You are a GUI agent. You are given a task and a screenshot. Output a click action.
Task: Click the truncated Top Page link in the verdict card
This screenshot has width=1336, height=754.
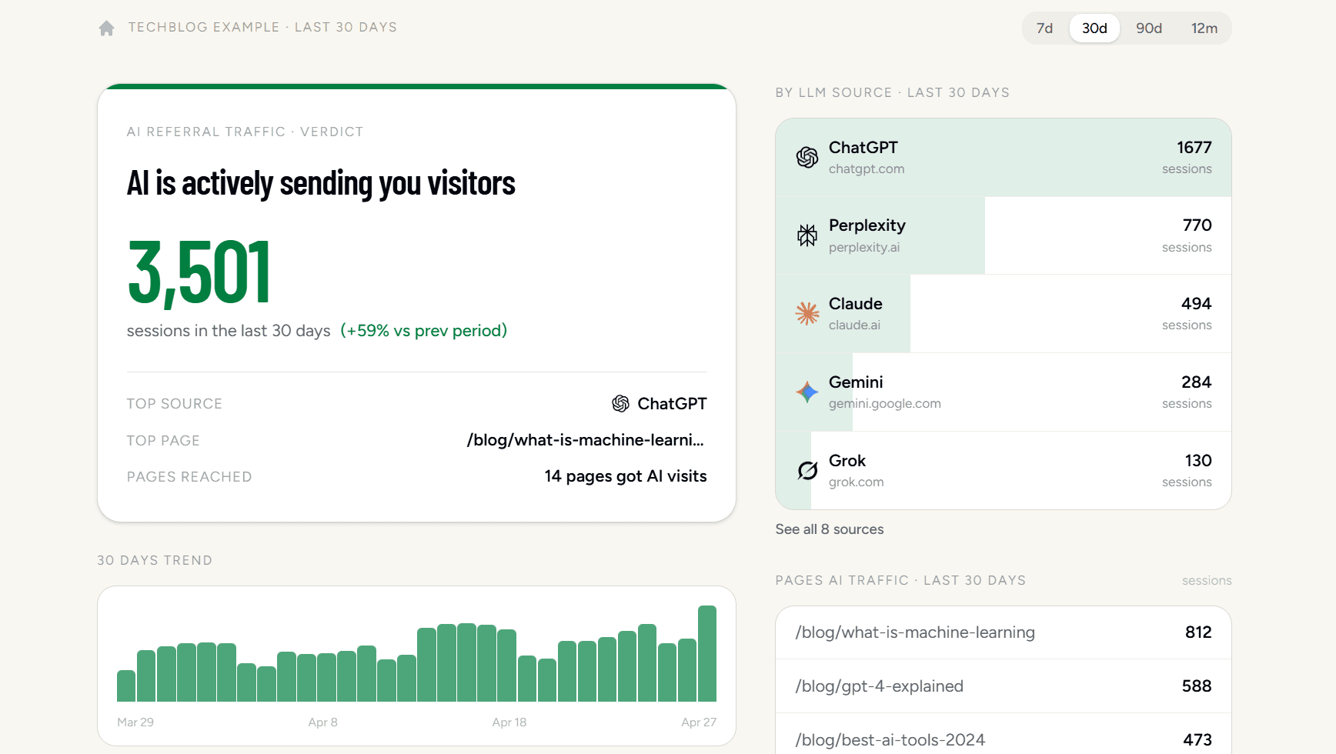pyautogui.click(x=586, y=440)
